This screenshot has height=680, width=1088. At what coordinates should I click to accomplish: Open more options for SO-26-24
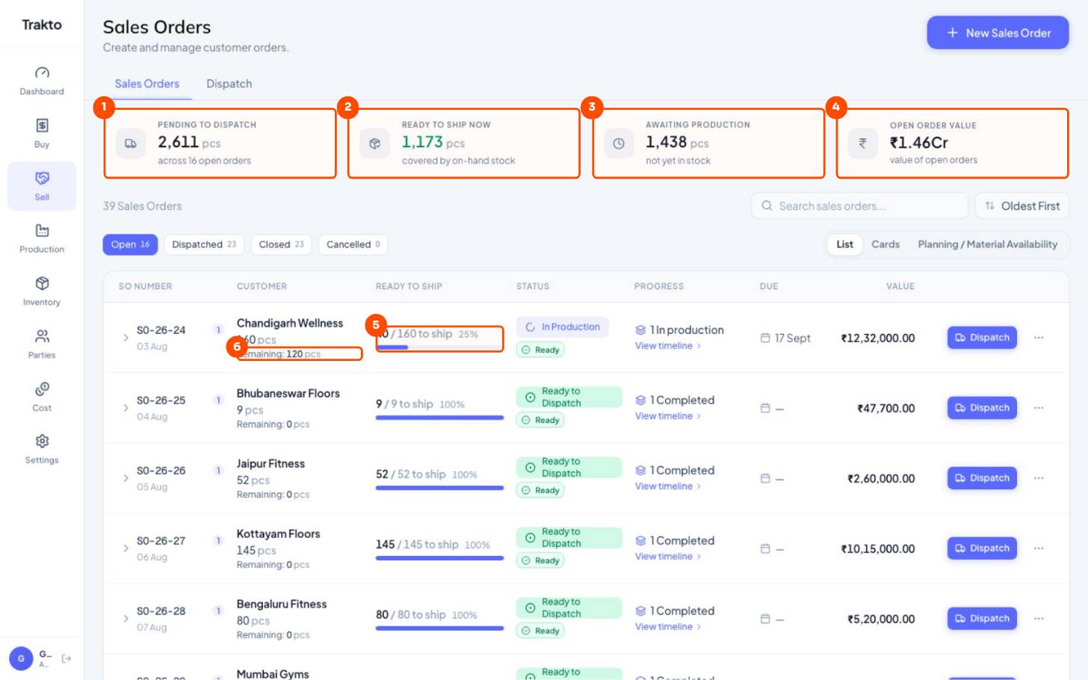pos(1039,338)
